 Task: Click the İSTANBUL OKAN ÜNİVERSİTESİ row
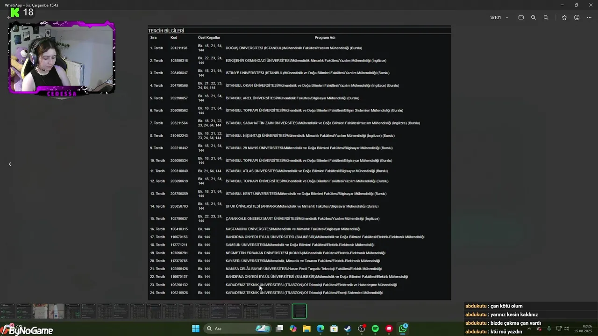(x=312, y=85)
